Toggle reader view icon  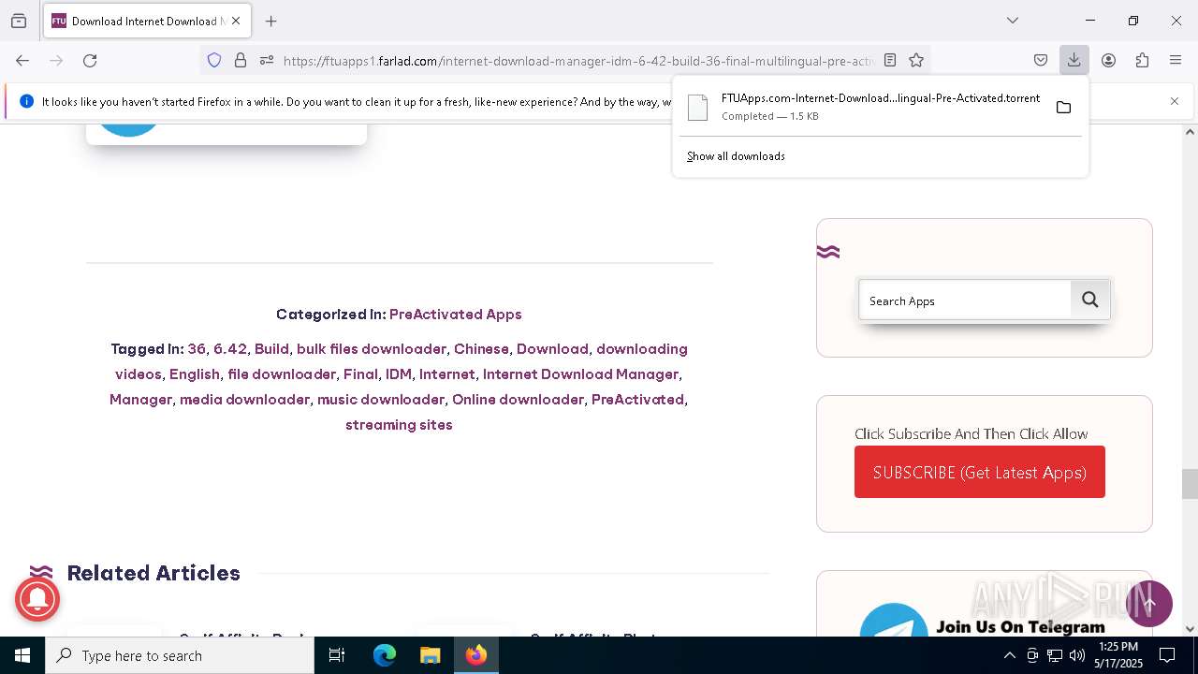(x=890, y=61)
